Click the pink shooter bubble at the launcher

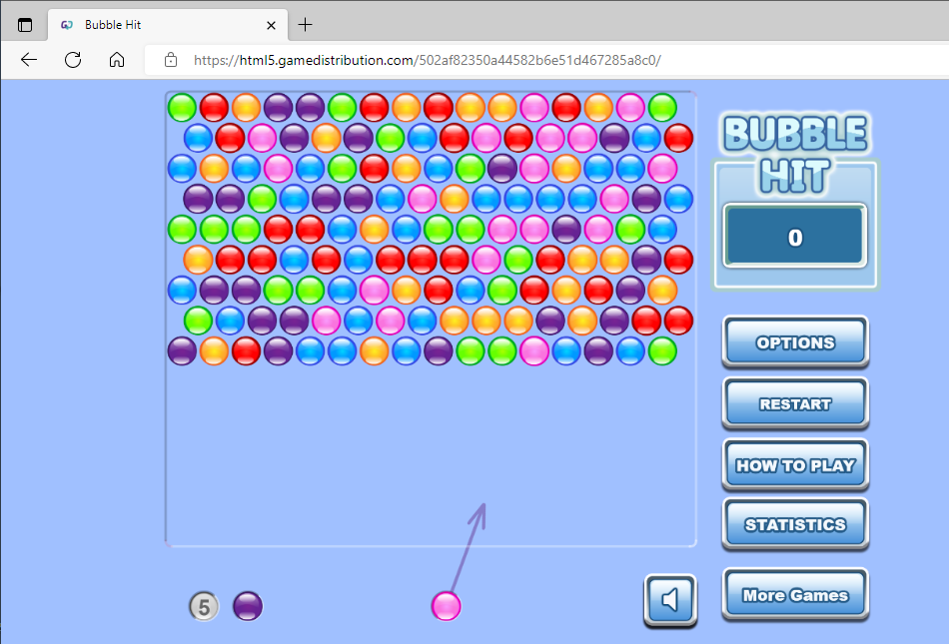pyautogui.click(x=447, y=606)
